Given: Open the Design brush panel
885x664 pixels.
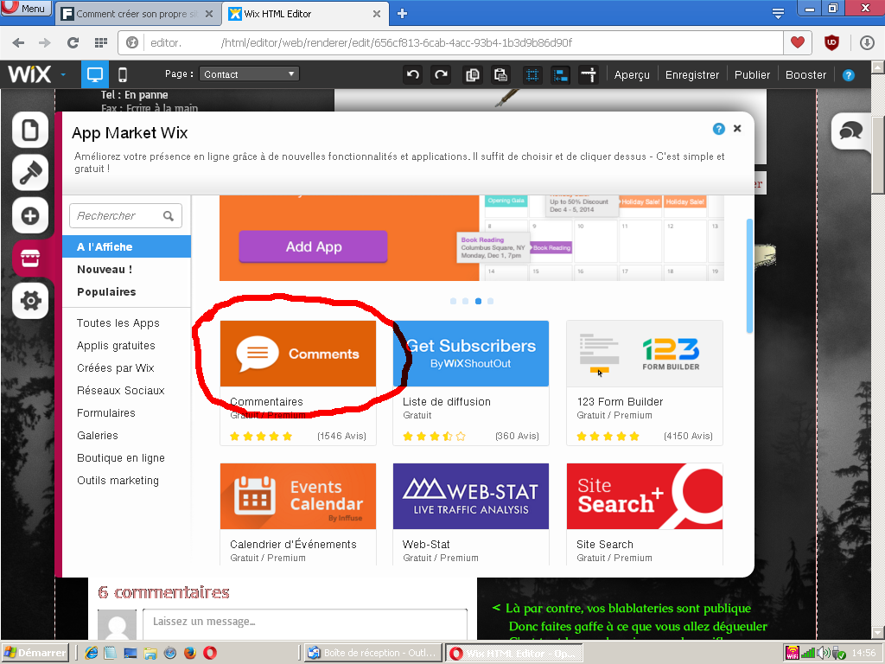Looking at the screenshot, I should 30,172.
